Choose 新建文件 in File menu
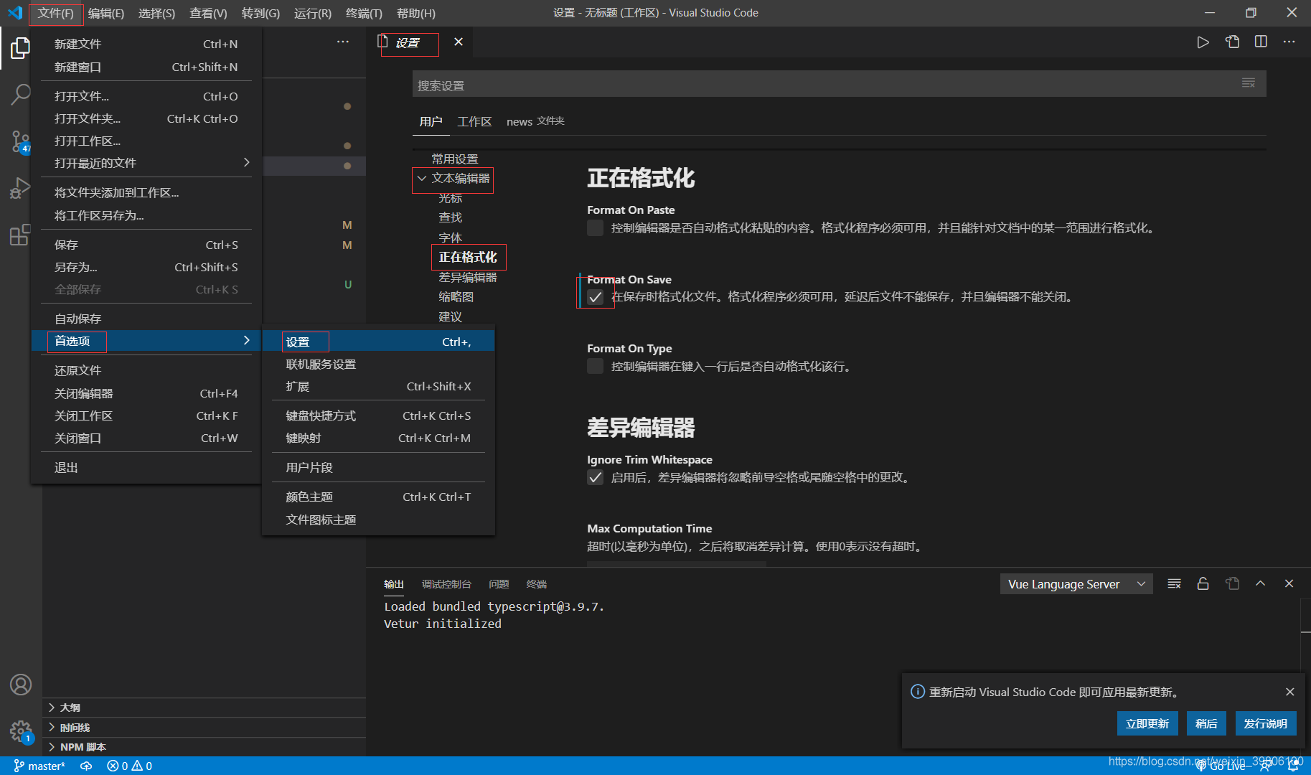1311x775 pixels. pyautogui.click(x=146, y=44)
